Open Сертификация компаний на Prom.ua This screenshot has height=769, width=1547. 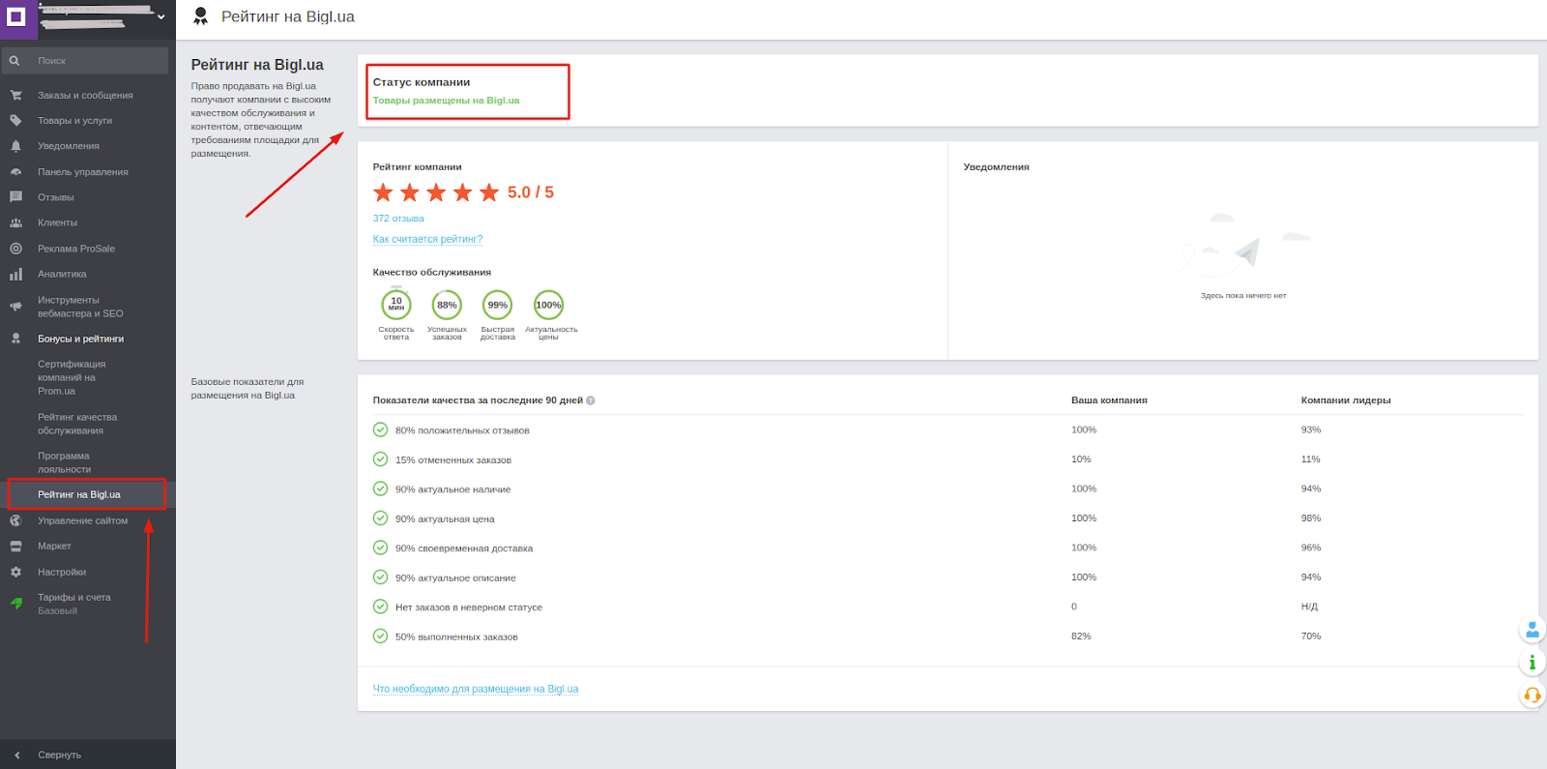click(72, 378)
